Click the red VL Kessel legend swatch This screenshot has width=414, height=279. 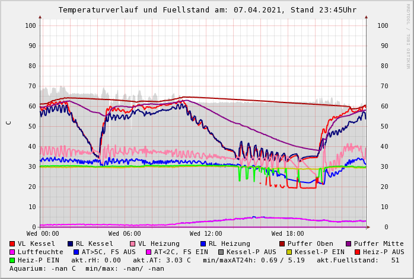(x=12, y=243)
